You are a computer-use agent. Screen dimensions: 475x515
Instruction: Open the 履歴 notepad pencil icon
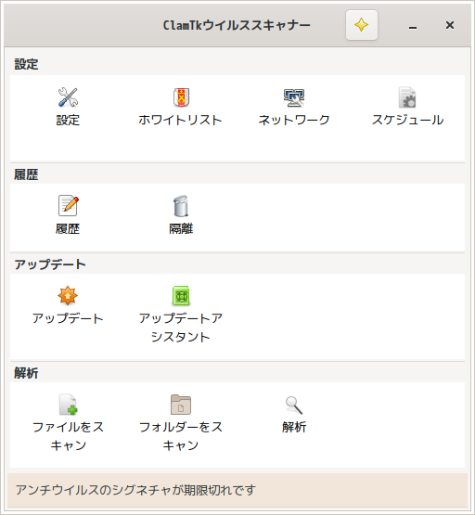69,206
